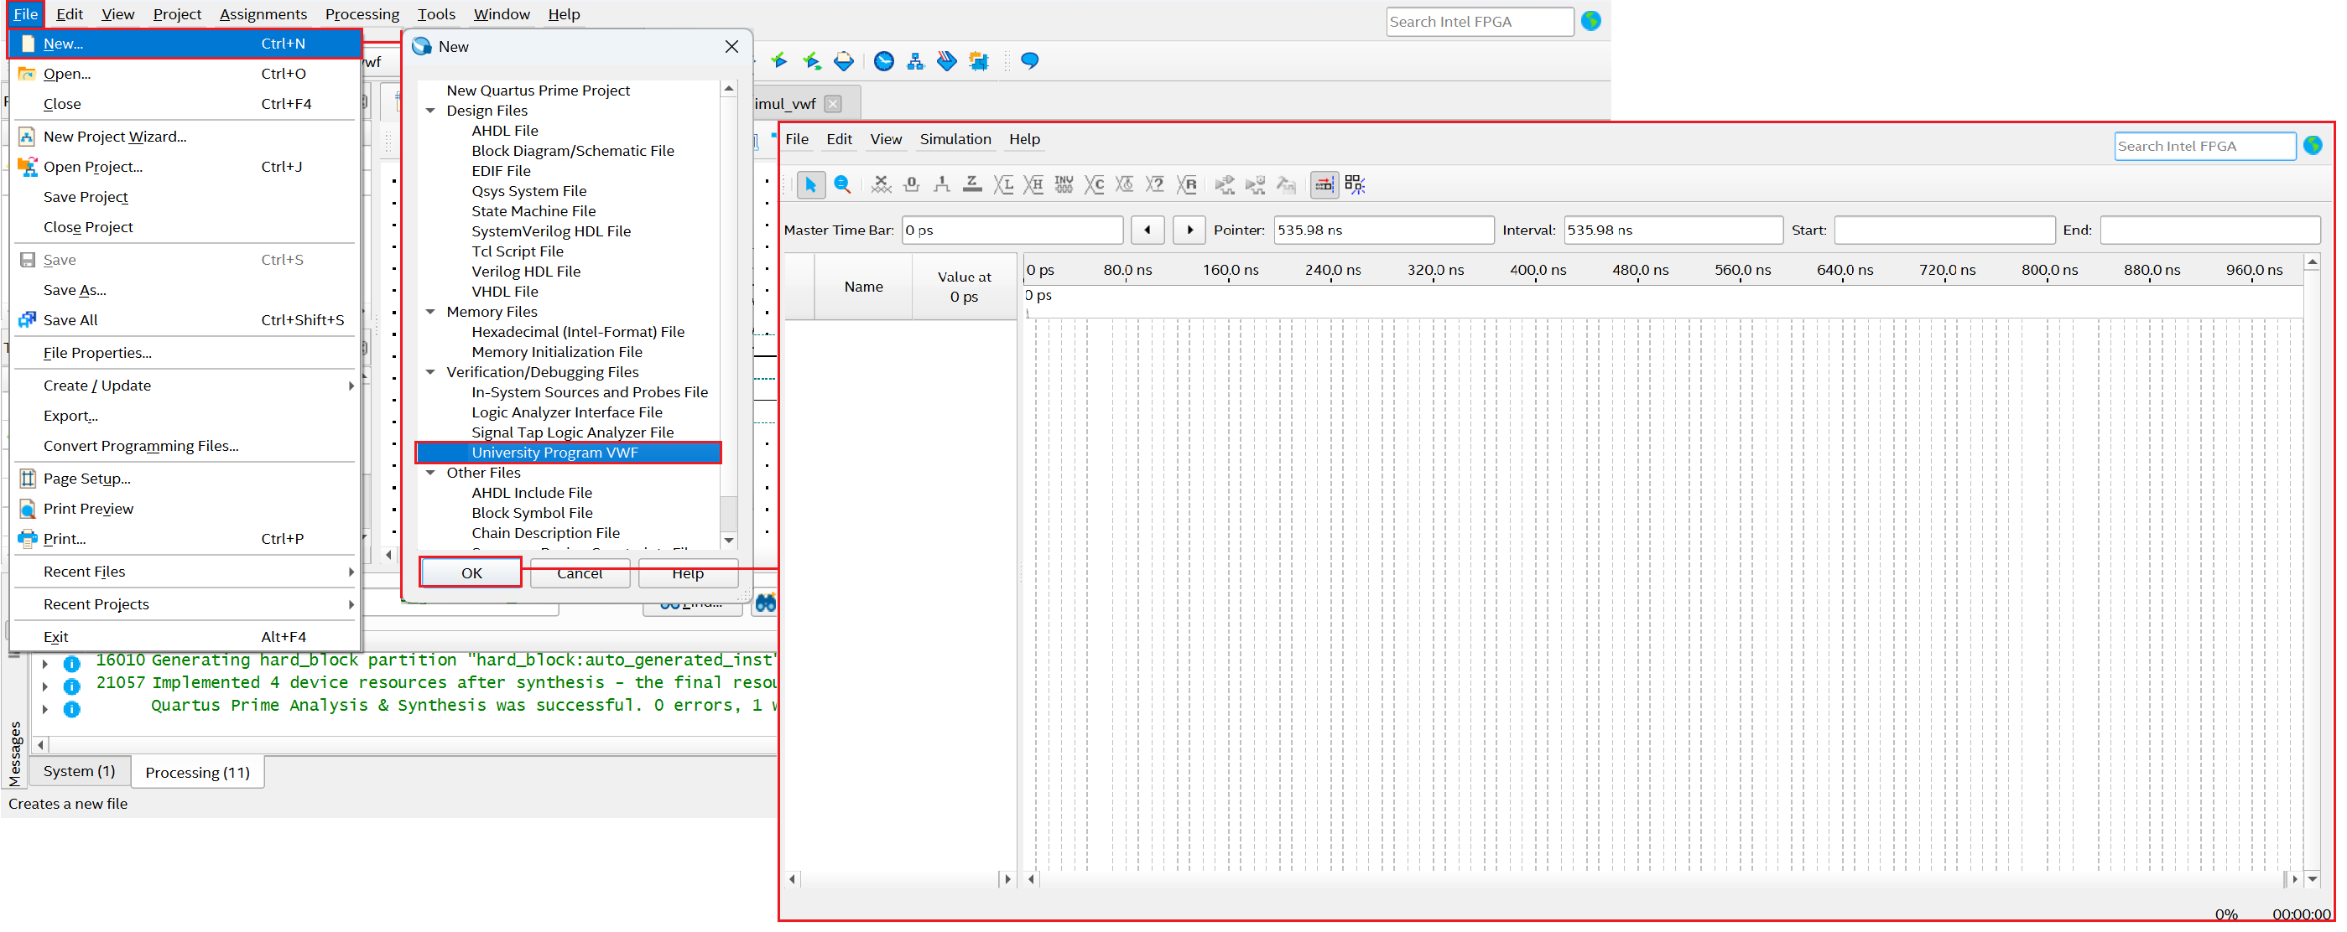The image size is (2347, 932).
Task: Click the Start Analysis & Synthesis checkmark icon
Action: pyautogui.click(x=779, y=61)
